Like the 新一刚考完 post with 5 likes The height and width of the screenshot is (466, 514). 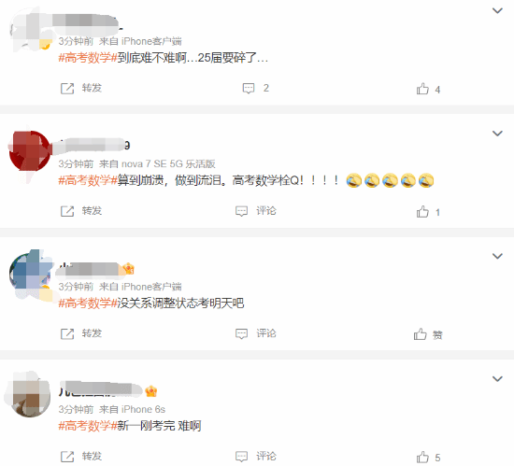(422, 457)
